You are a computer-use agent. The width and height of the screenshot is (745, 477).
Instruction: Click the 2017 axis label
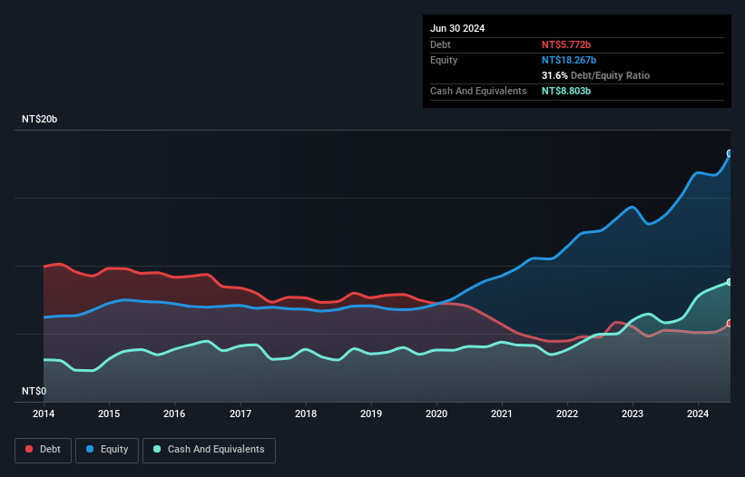pyautogui.click(x=240, y=414)
